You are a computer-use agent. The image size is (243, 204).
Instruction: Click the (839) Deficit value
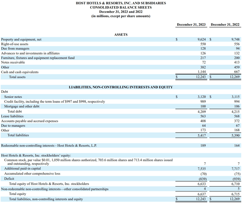pyautogui.click(x=203, y=179)
